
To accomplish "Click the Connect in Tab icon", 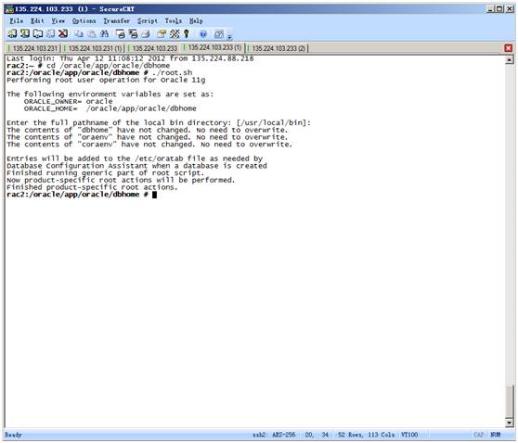I will pyautogui.click(x=38, y=33).
